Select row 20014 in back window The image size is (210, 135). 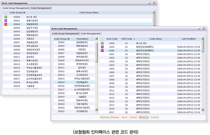point(27,68)
